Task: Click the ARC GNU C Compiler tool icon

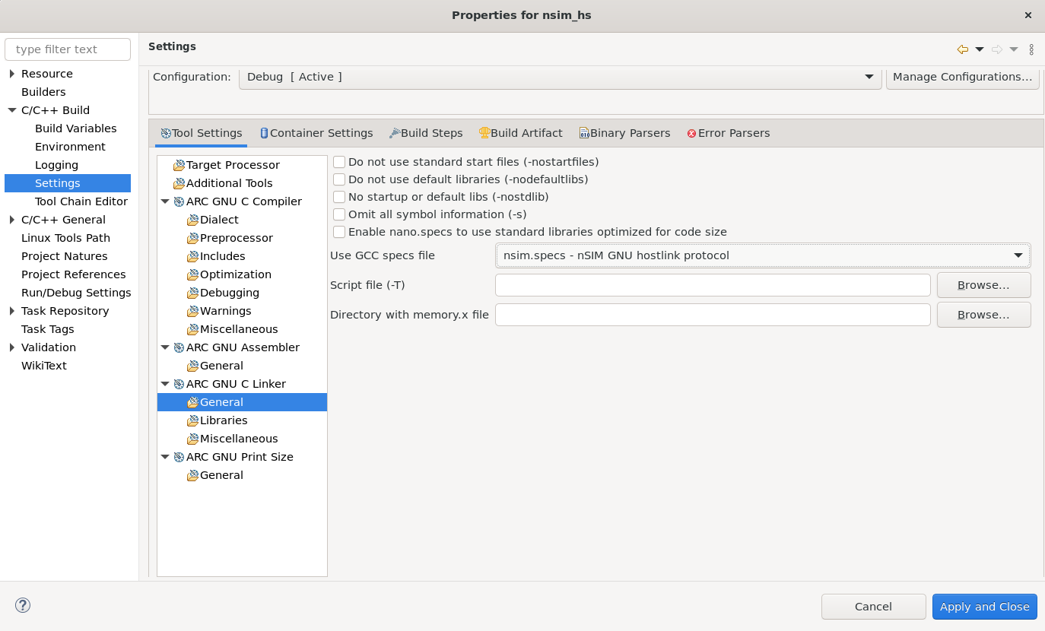Action: (179, 201)
